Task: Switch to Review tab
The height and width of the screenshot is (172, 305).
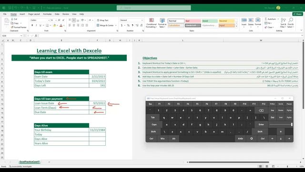Action: (x=66, y=14)
